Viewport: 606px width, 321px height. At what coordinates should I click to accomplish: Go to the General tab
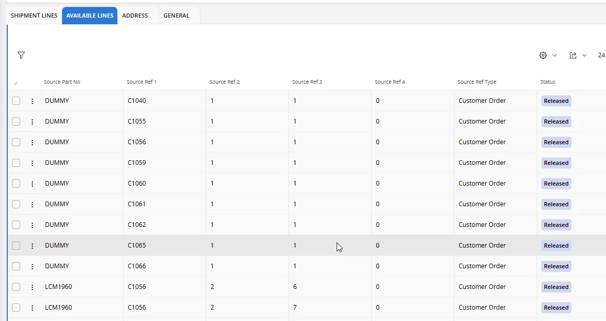[176, 16]
